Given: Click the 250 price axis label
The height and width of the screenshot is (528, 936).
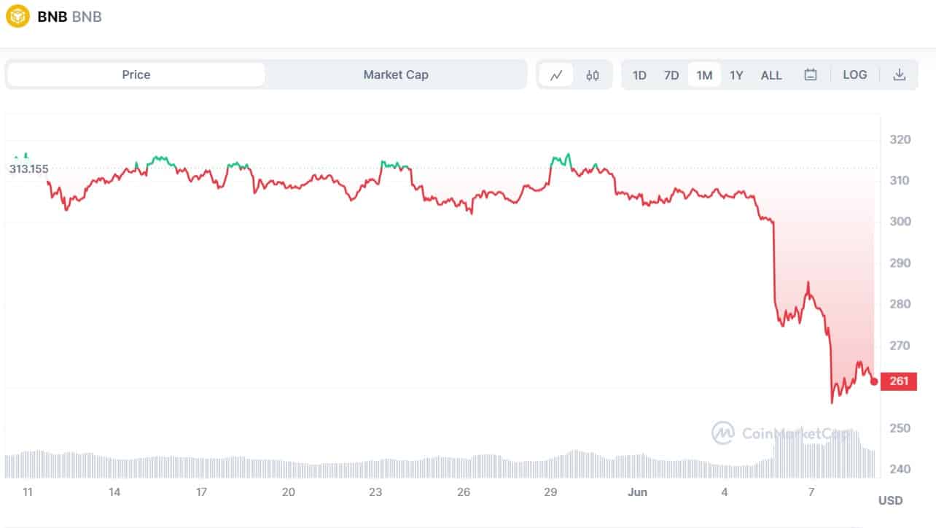Looking at the screenshot, I should (x=899, y=428).
